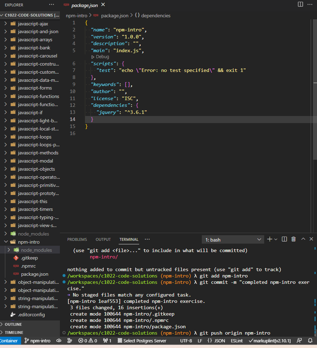This screenshot has height=348, width=317.
Task: Open a new terminal with the plus icon
Action: tap(269, 239)
